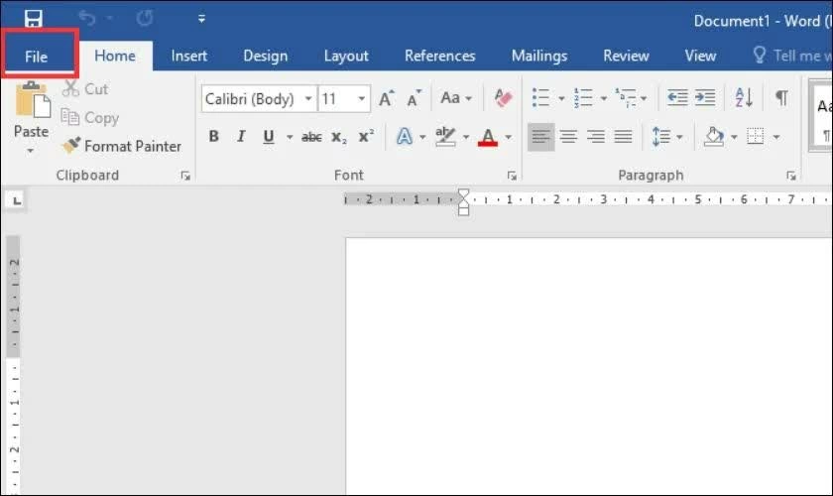Select Format Painter

coord(122,146)
